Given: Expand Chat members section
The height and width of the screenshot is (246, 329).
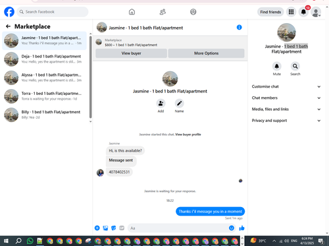Looking at the screenshot, I should tap(286, 98).
